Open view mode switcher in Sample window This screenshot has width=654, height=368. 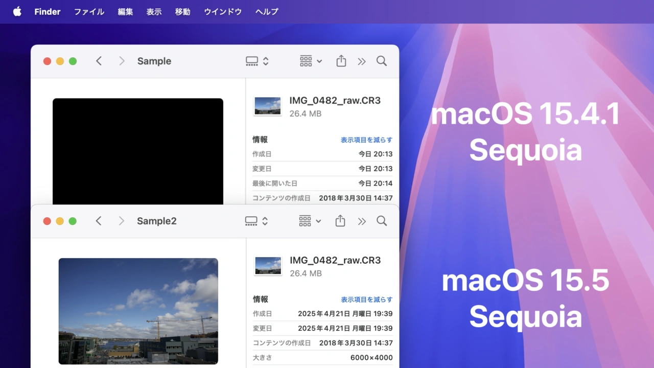[x=257, y=61]
